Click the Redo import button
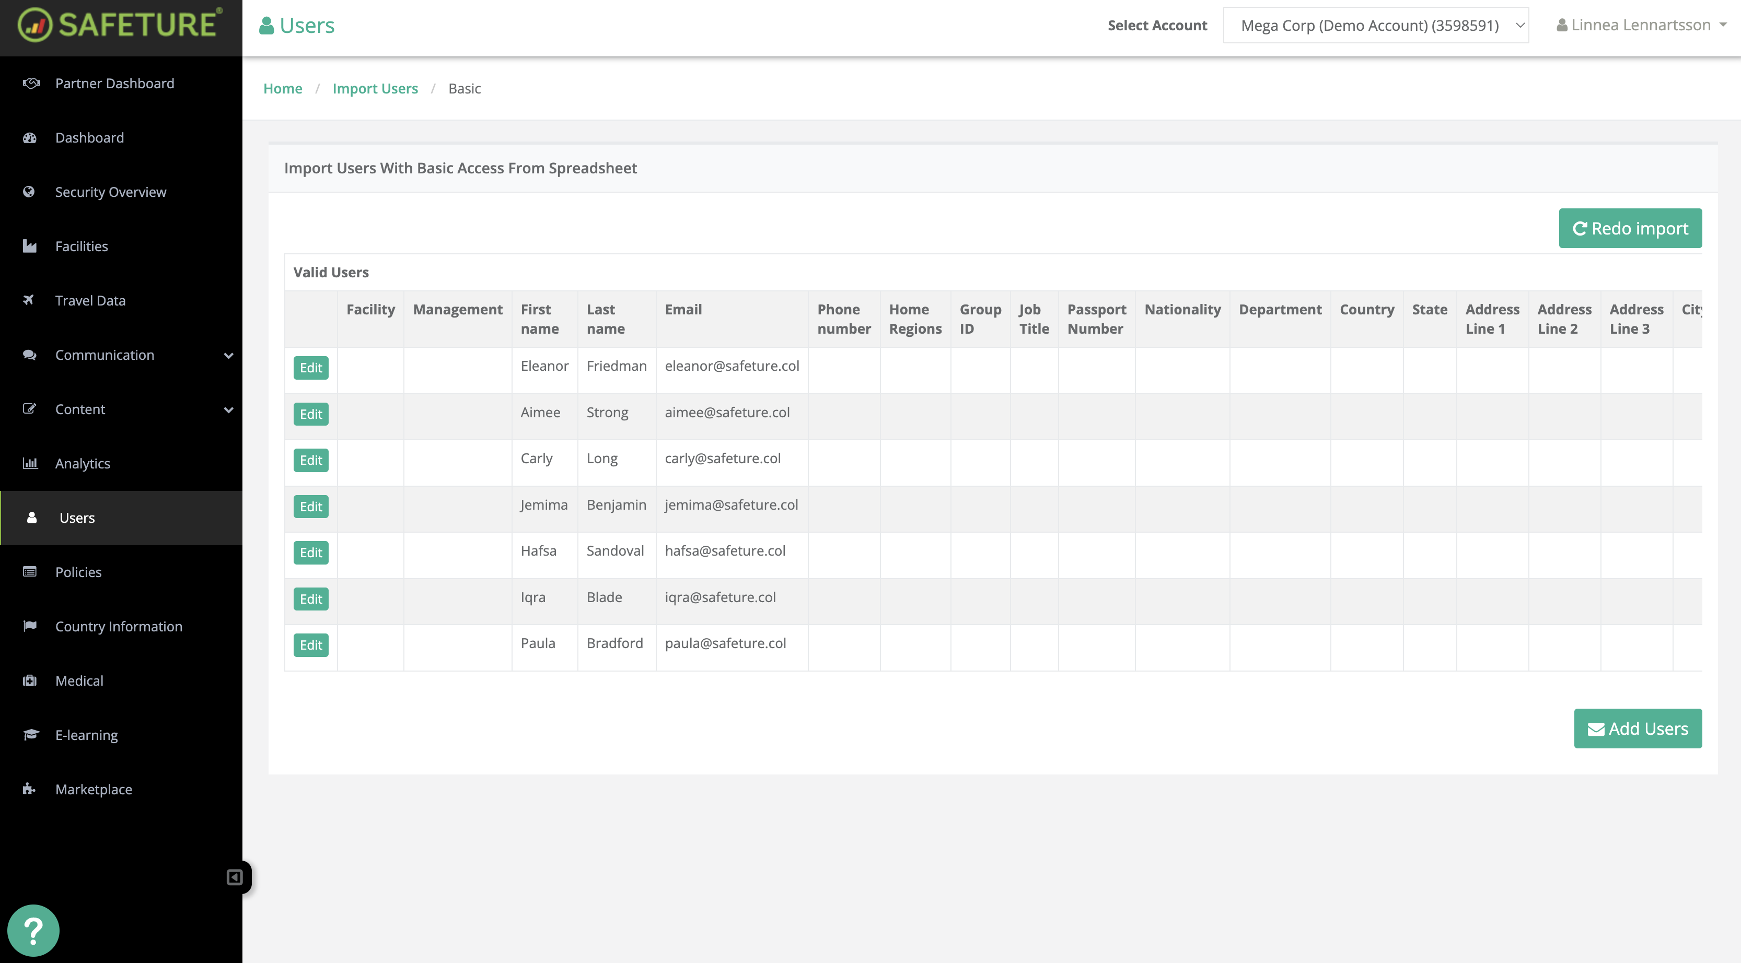This screenshot has width=1741, height=963. pyautogui.click(x=1630, y=228)
